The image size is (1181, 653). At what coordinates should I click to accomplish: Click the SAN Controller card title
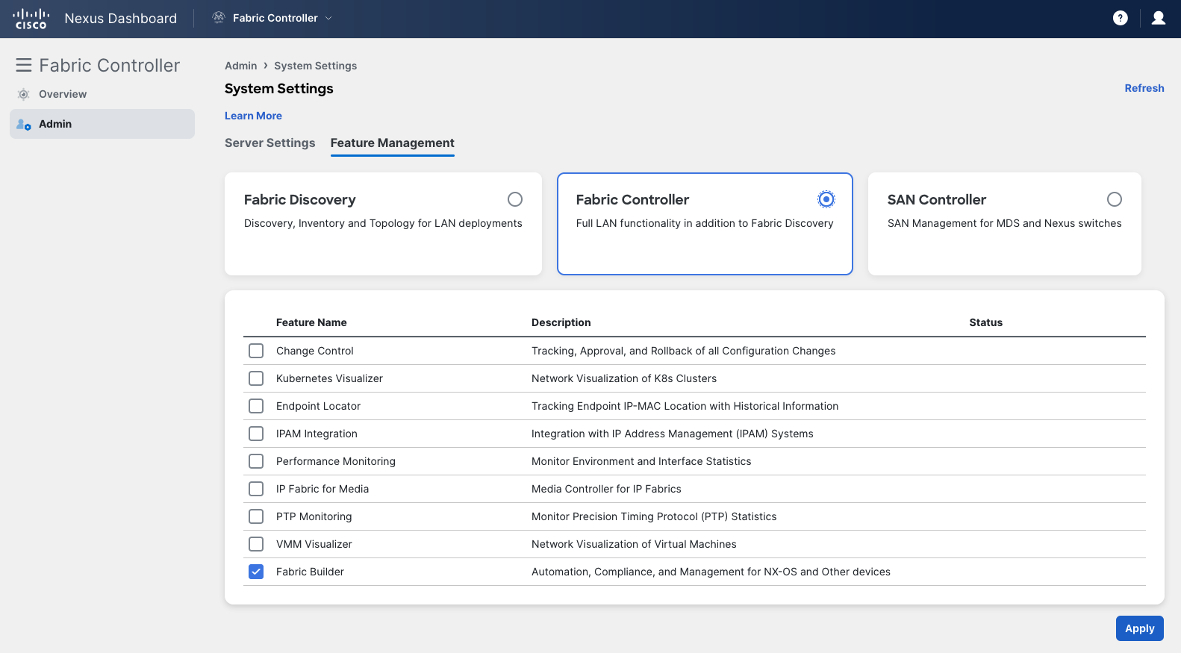[937, 199]
